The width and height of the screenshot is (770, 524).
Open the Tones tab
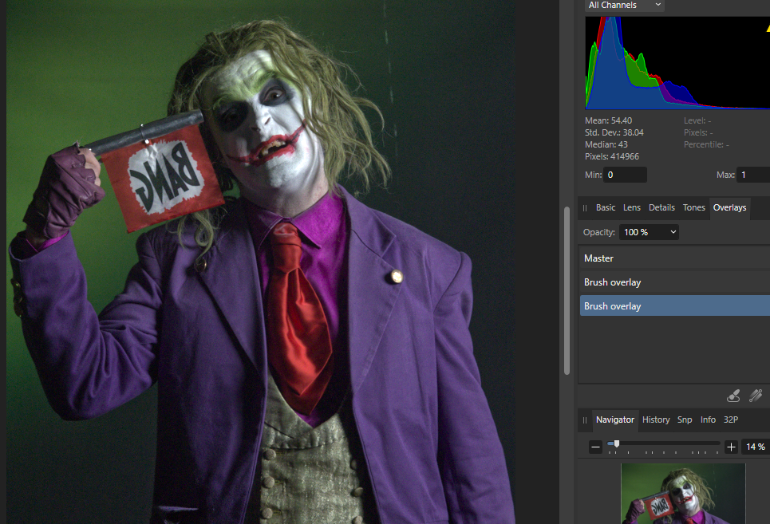694,207
